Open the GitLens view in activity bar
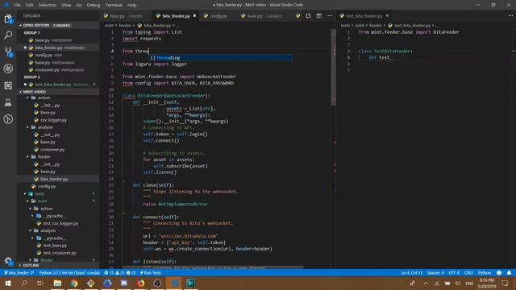This screenshot has height=290, width=516. click(8, 119)
